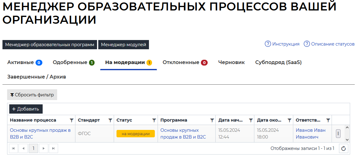Open the responsible person column filter
The width and height of the screenshot is (356, 157).
pos(328,120)
